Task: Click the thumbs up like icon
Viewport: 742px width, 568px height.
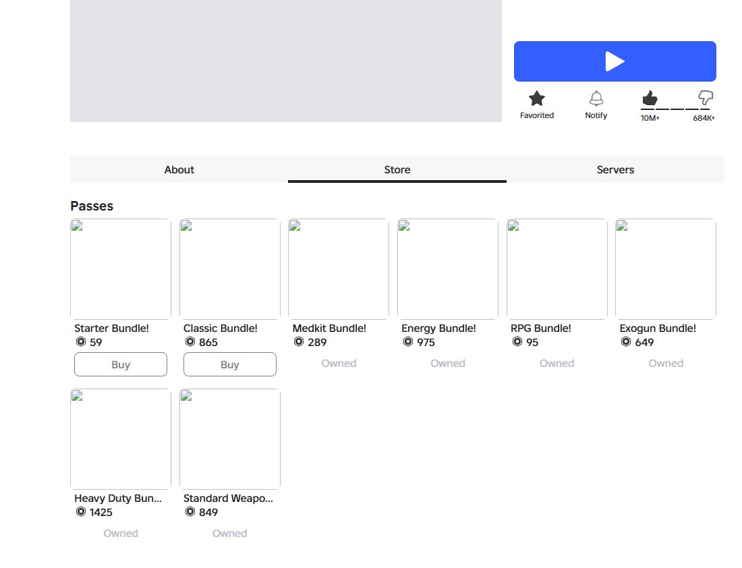Action: pos(650,98)
